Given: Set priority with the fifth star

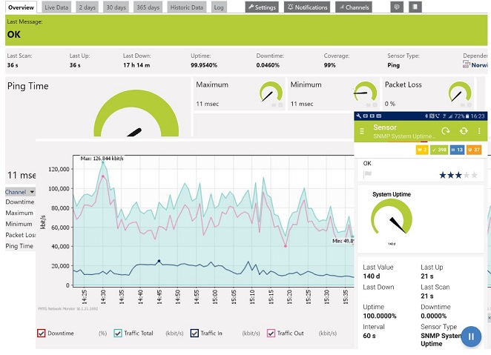Looking at the screenshot, I should pos(475,175).
